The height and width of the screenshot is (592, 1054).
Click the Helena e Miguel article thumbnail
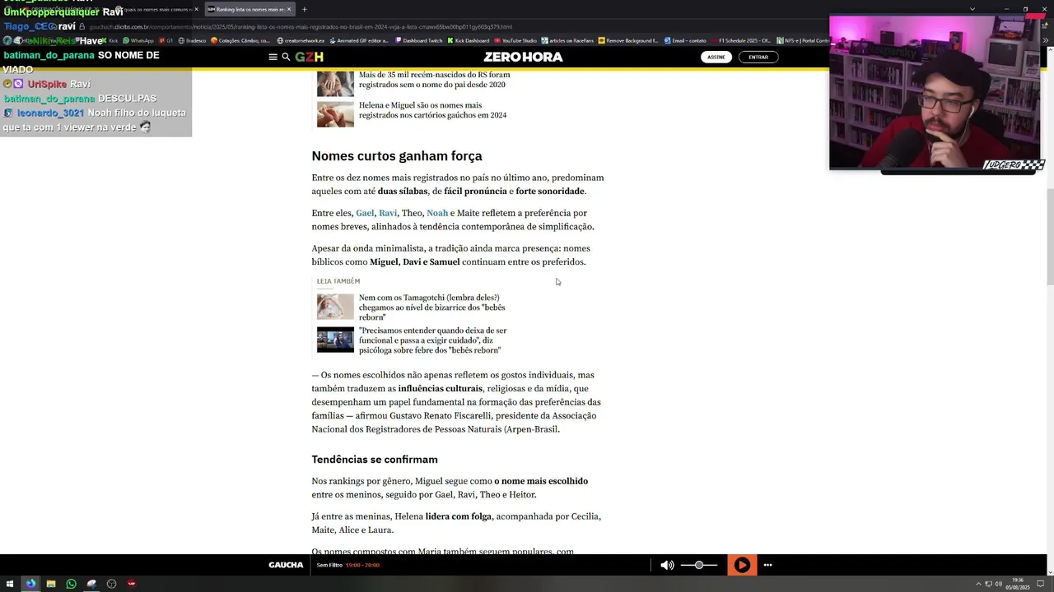pyautogui.click(x=335, y=114)
